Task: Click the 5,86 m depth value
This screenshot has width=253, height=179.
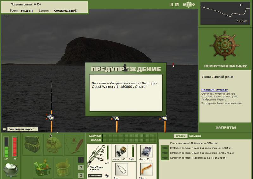Action: [242, 21]
